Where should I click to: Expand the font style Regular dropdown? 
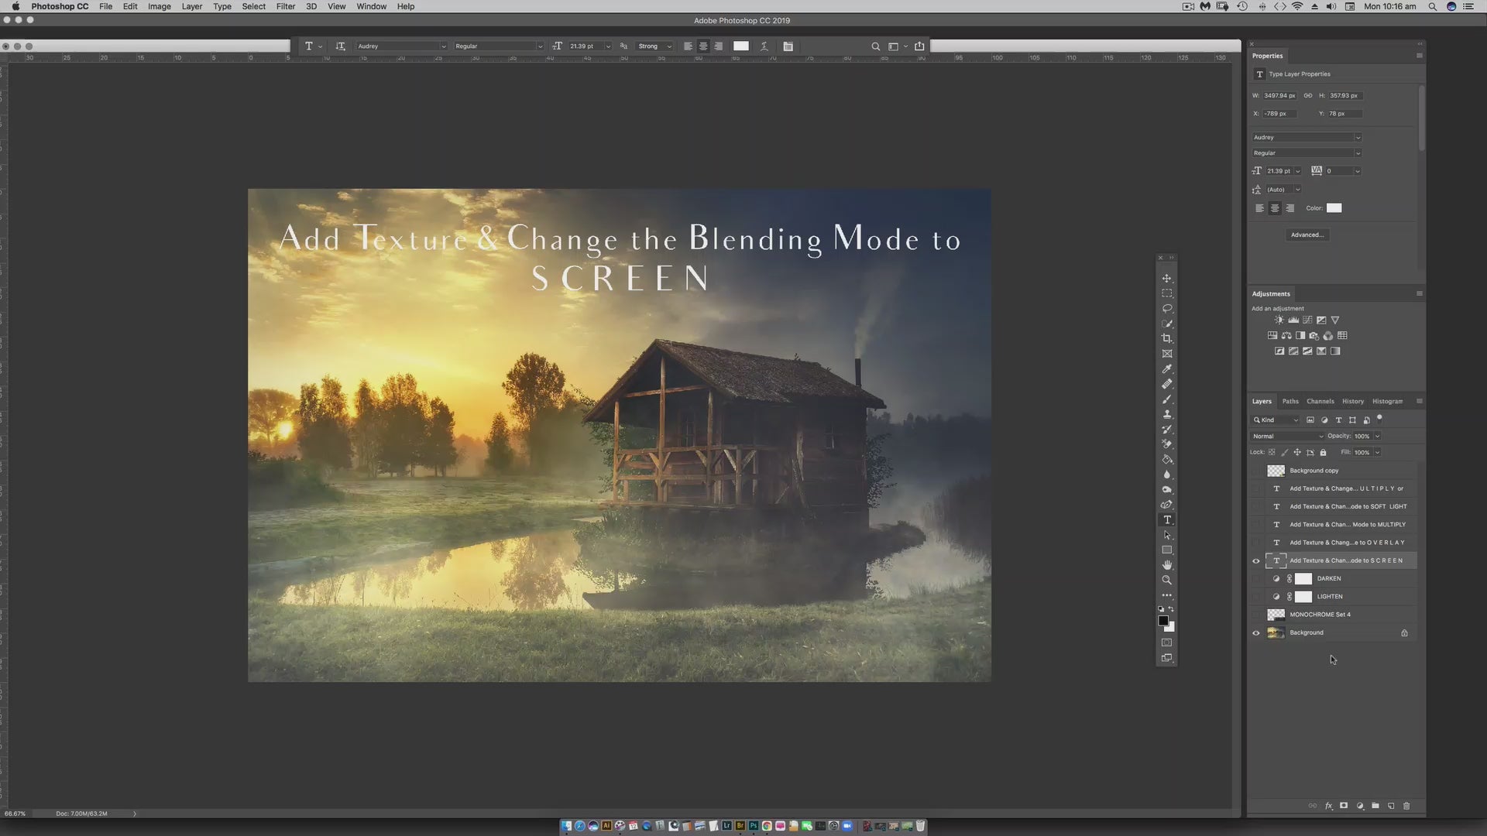pyautogui.click(x=499, y=46)
